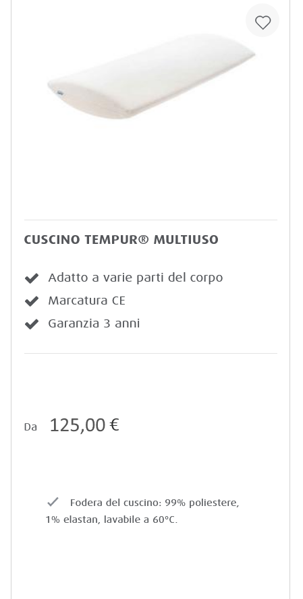Click the small blue label on the pillow
This screenshot has width=303, height=599.
tap(60, 92)
